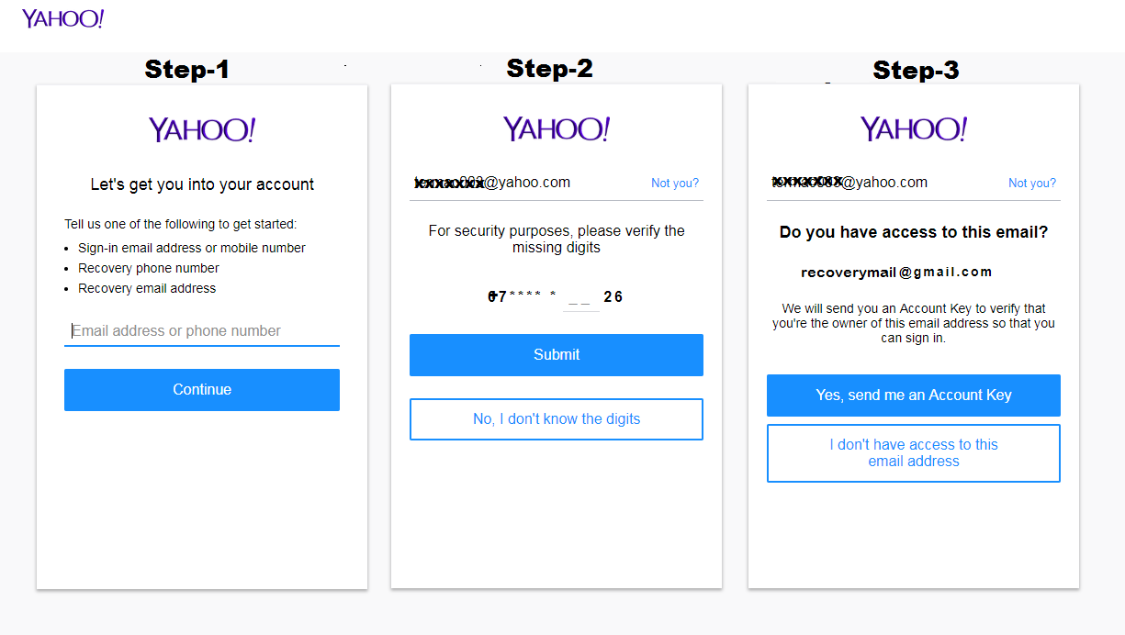Open the "Not you?" link in Step-2
This screenshot has height=635, width=1125.
click(675, 183)
